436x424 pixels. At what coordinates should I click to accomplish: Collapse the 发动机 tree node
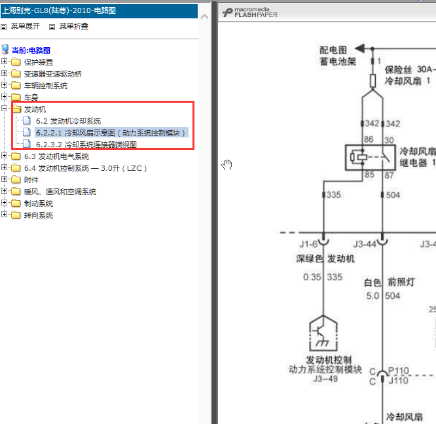click(4, 108)
